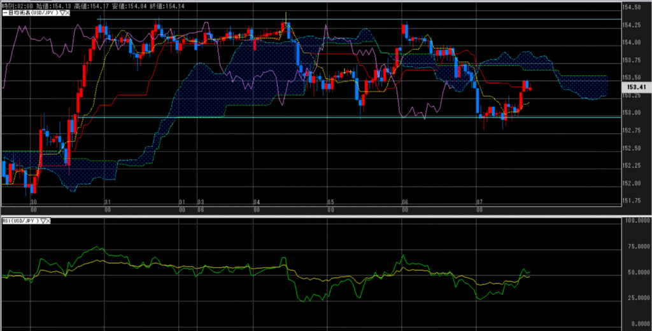This screenshot has width=652, height=331.
Task: Click the 一目均衡表(USD/JPY) indicator label
Action: pyautogui.click(x=29, y=13)
